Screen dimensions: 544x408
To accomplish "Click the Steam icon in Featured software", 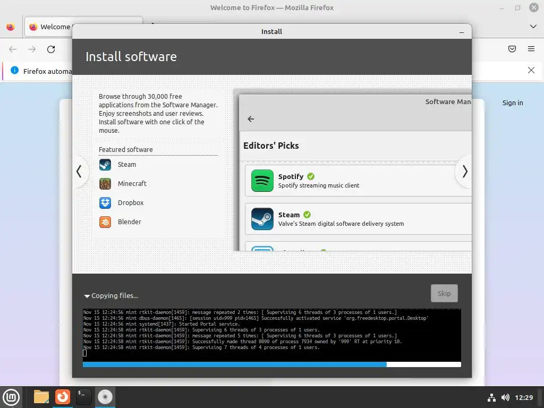I will click(105, 165).
